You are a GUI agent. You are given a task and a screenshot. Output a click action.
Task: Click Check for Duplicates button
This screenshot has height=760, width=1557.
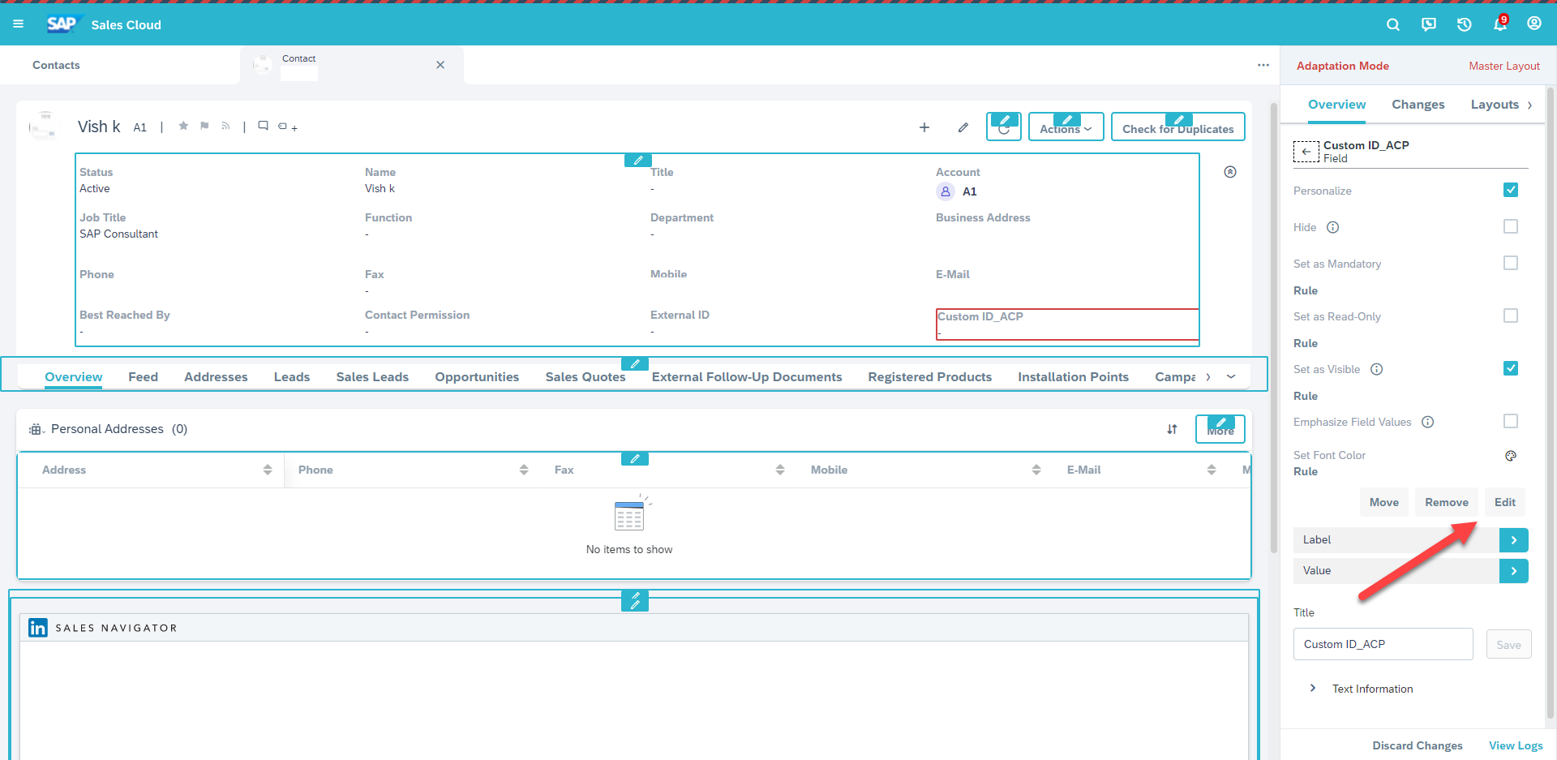(x=1177, y=127)
